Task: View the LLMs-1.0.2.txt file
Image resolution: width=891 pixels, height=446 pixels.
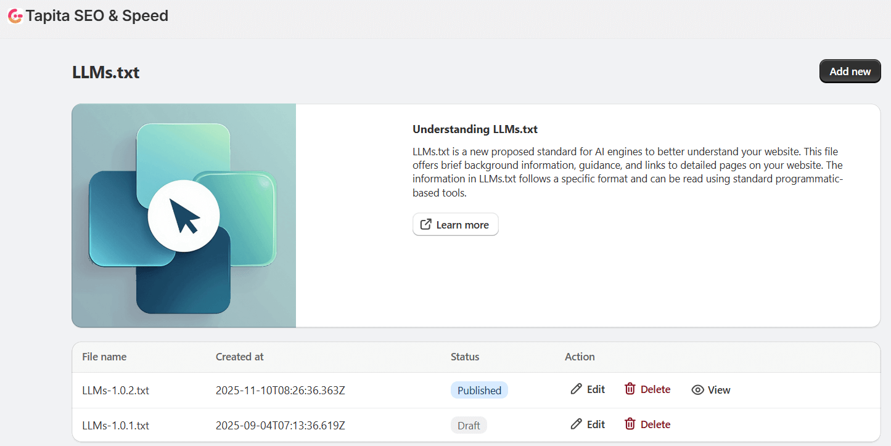Action: 711,390
